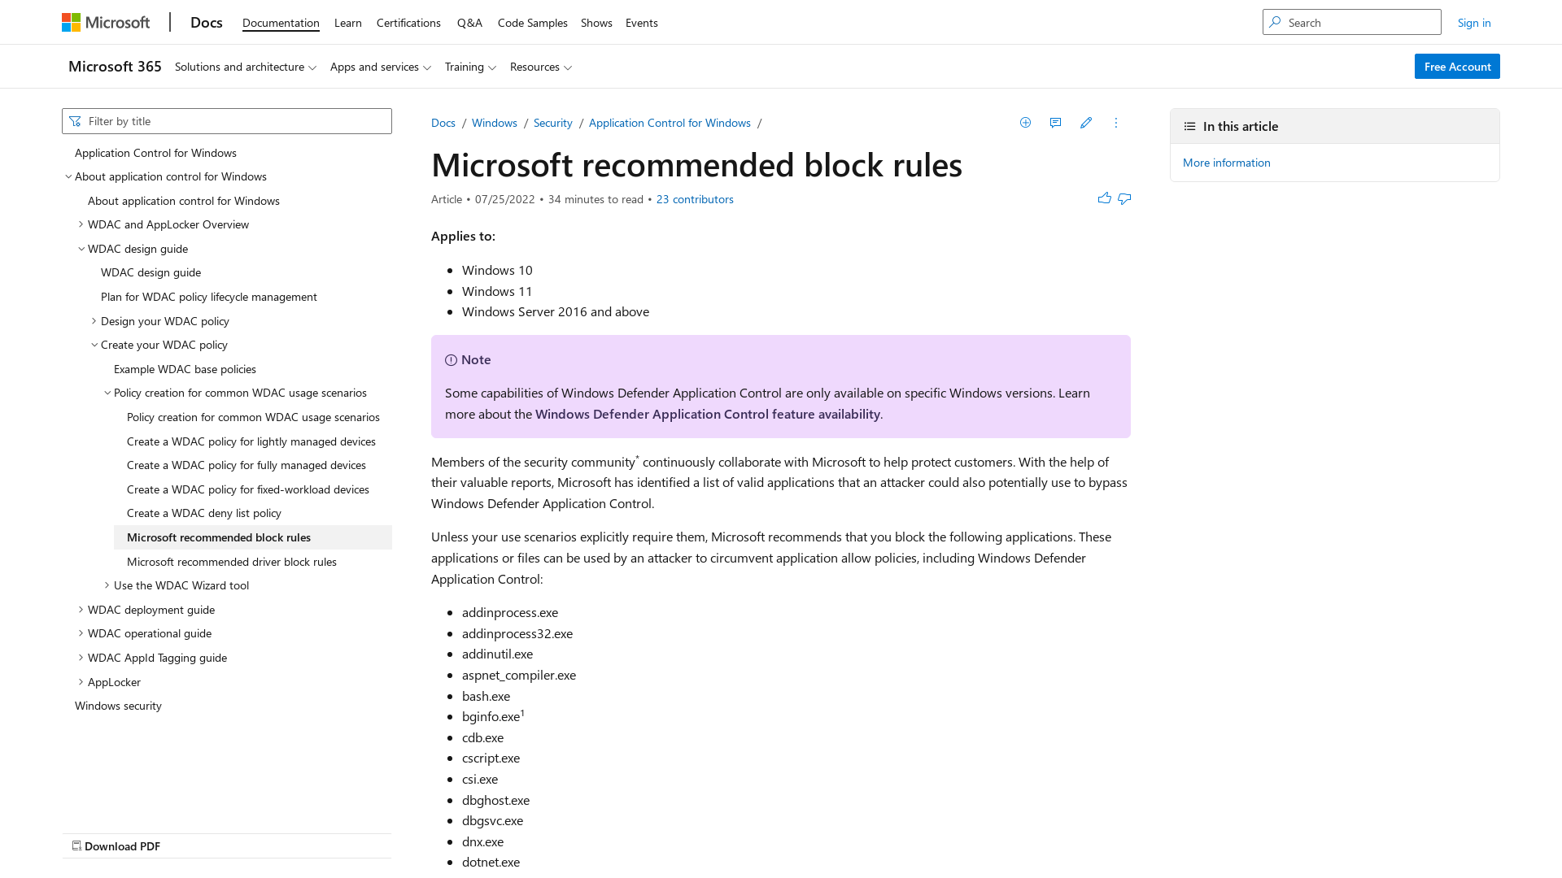The image size is (1562, 878).
Task: Click the add to collection plus icon
Action: point(1025,123)
